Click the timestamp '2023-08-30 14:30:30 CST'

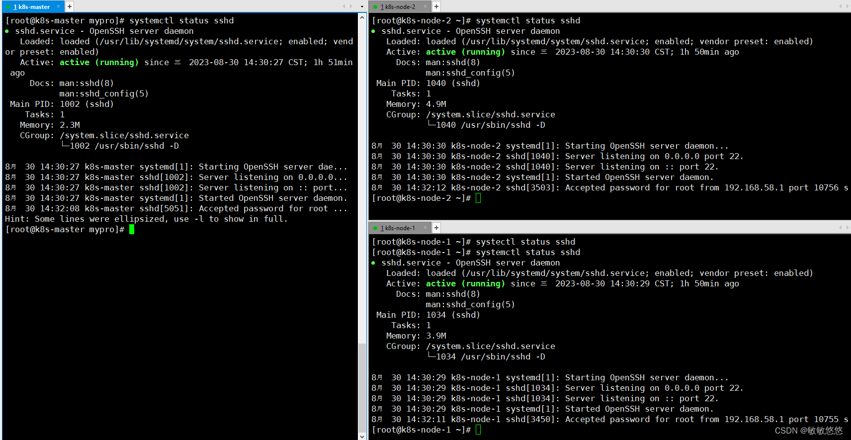(612, 52)
